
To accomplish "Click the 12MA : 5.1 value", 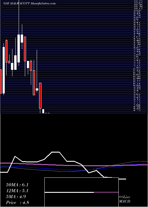I will (x=17, y=191).
